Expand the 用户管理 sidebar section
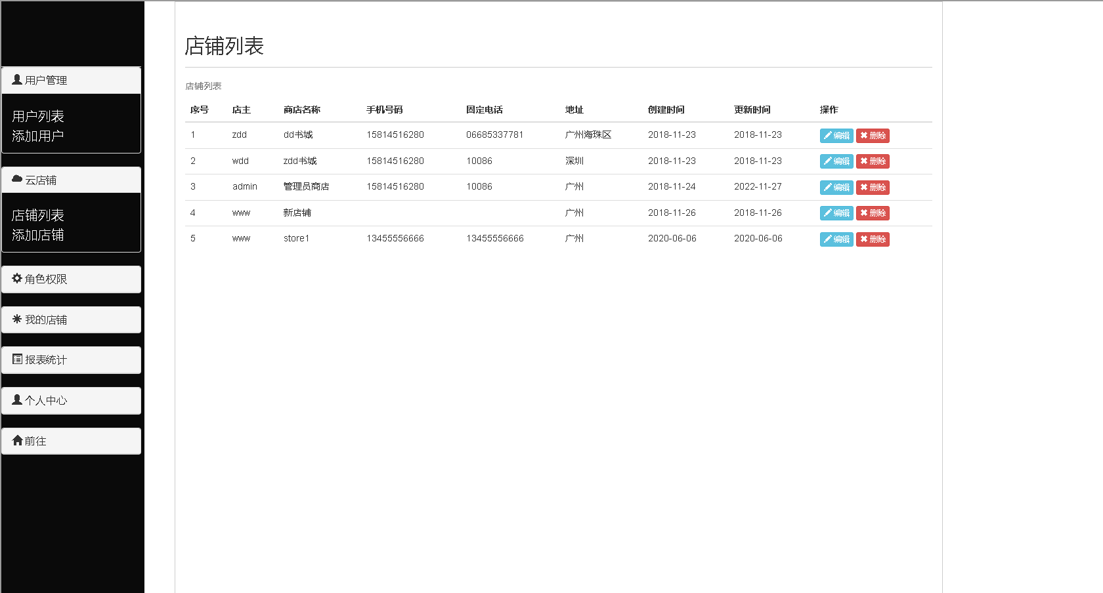 pyautogui.click(x=71, y=80)
